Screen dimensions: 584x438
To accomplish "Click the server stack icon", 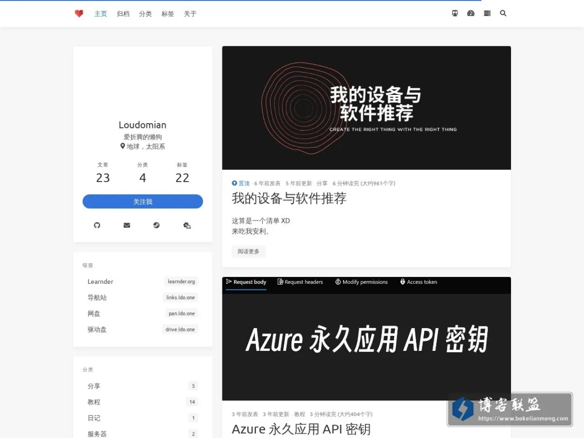I will (x=487, y=14).
